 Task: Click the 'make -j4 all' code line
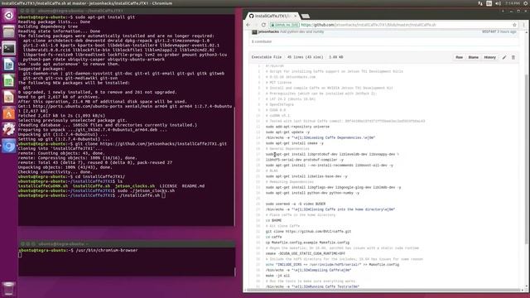tap(277, 276)
